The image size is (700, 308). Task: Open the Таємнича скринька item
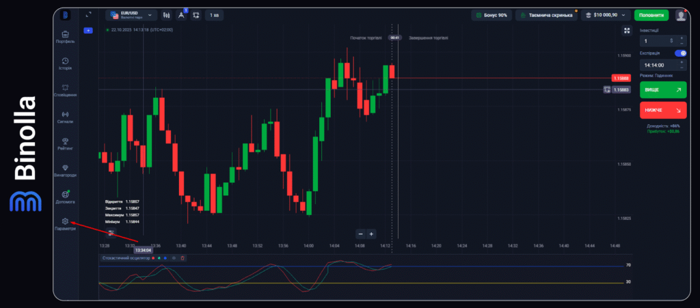click(546, 14)
